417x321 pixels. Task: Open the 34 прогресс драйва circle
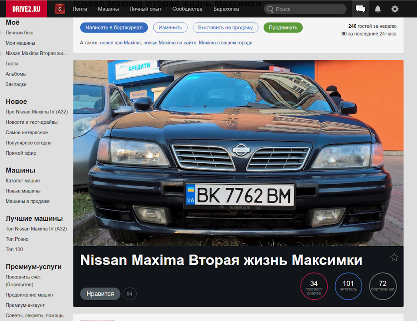pyautogui.click(x=314, y=286)
